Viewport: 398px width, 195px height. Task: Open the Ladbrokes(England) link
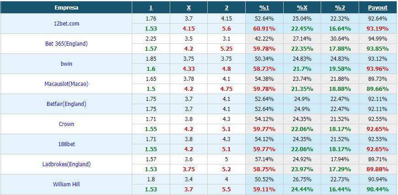[66, 164]
